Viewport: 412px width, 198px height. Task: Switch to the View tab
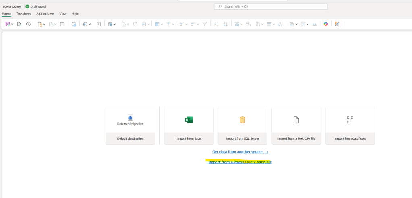pos(63,14)
